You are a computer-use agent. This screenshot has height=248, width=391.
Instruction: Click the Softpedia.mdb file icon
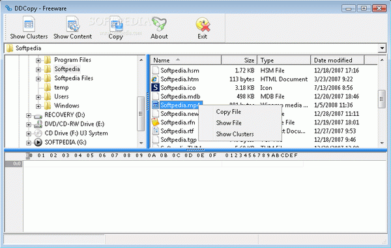click(x=155, y=96)
